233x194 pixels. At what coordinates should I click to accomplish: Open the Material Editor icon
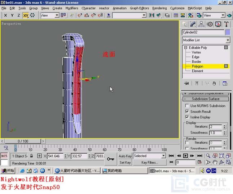(191, 15)
